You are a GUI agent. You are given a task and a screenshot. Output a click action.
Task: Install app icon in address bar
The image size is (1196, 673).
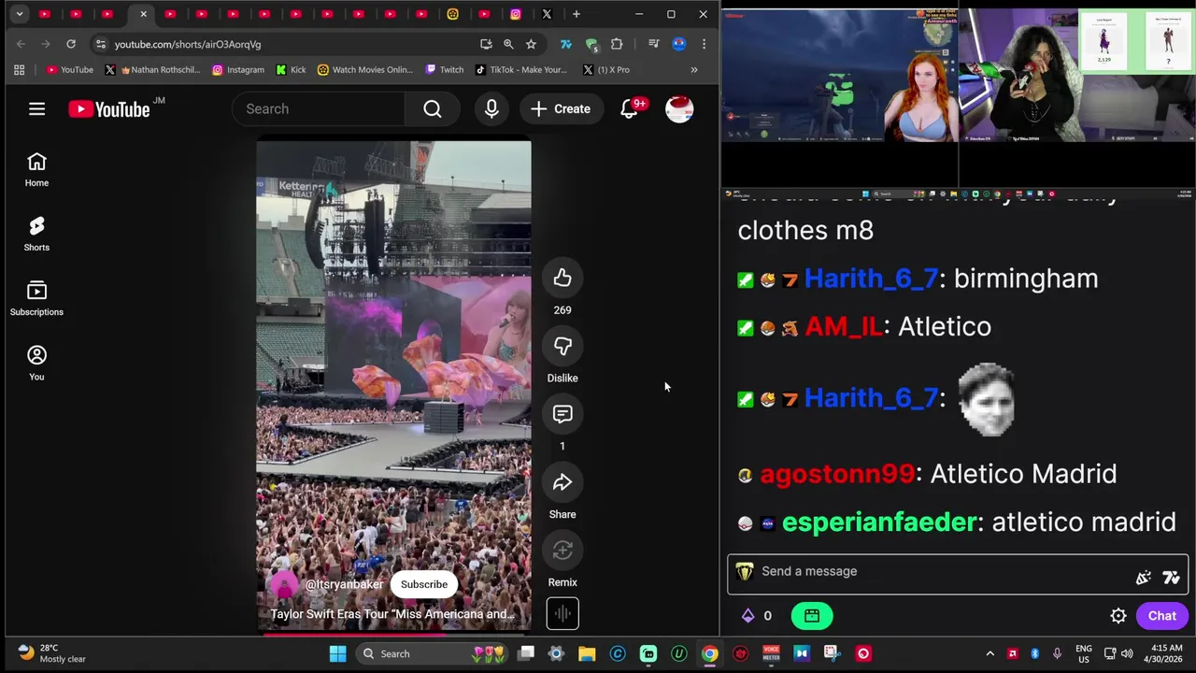486,44
